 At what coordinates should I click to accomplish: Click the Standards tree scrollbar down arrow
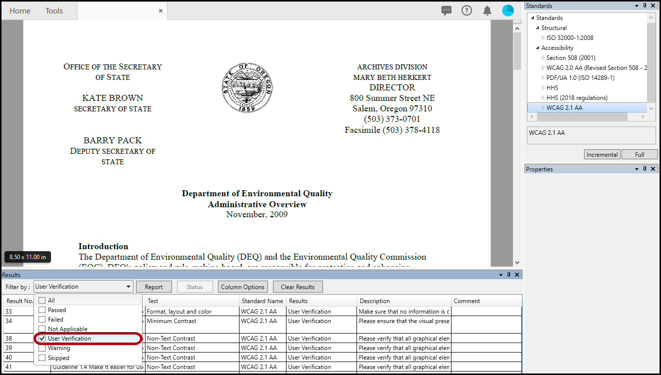pos(651,108)
